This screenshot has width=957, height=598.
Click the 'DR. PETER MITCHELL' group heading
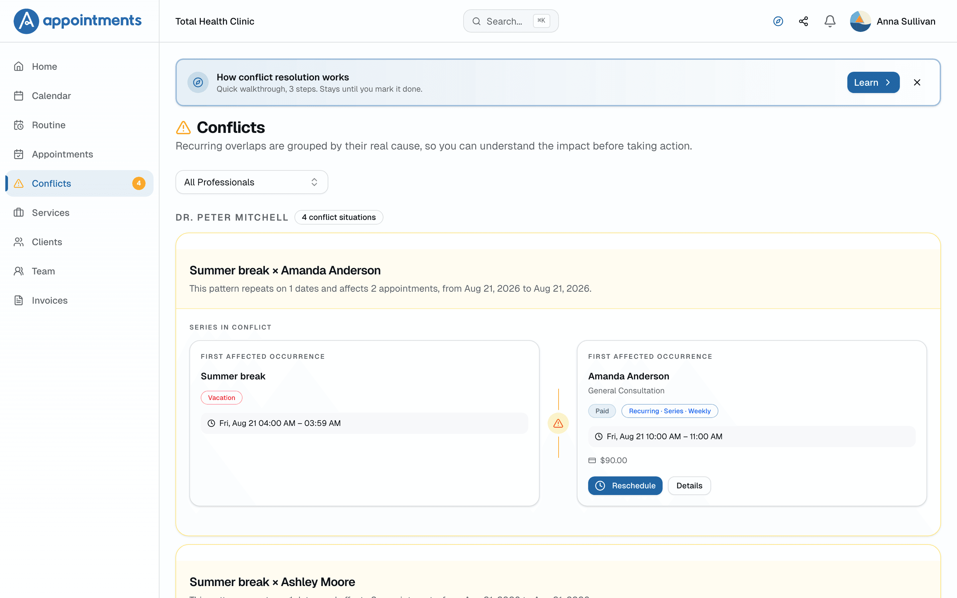232,218
